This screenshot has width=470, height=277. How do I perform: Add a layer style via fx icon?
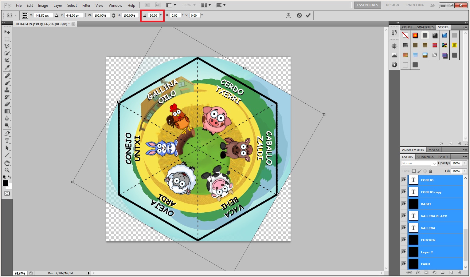(x=418, y=272)
